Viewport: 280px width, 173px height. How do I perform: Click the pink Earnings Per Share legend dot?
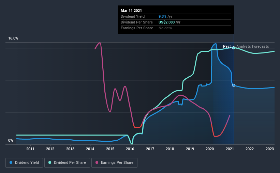click(x=97, y=162)
